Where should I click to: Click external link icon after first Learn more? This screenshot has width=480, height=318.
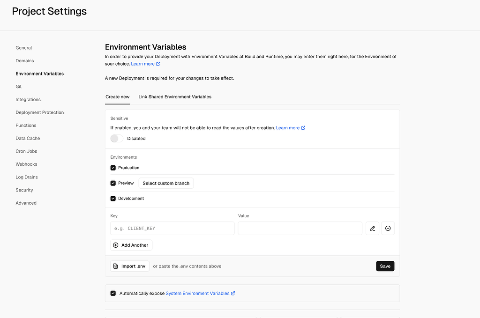point(158,63)
